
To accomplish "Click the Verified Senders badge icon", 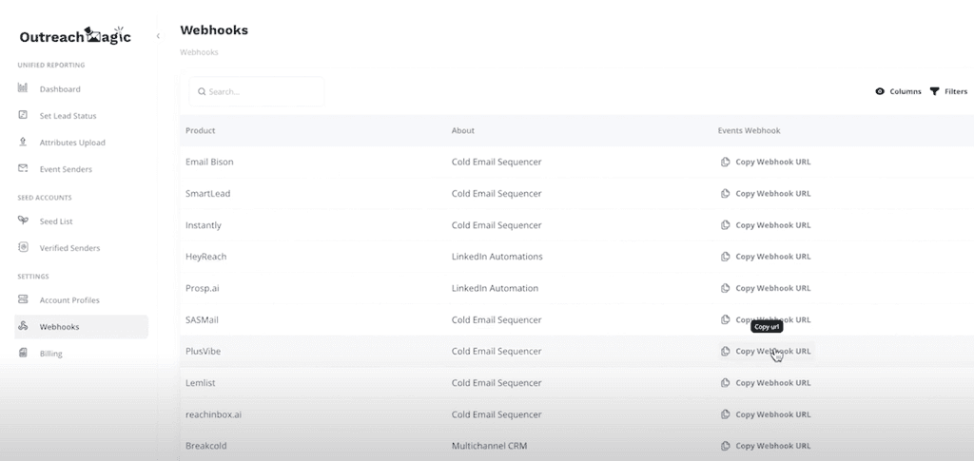I will click(x=23, y=247).
